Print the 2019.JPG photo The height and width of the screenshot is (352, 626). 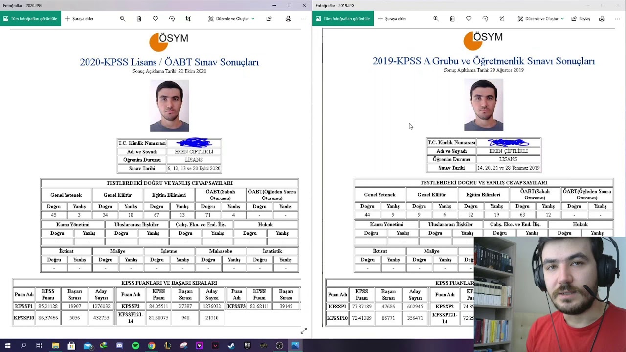pos(602,19)
